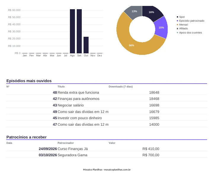Click the Afiliado legend label
Viewport: 213px width, 177px height.
coord(183,28)
